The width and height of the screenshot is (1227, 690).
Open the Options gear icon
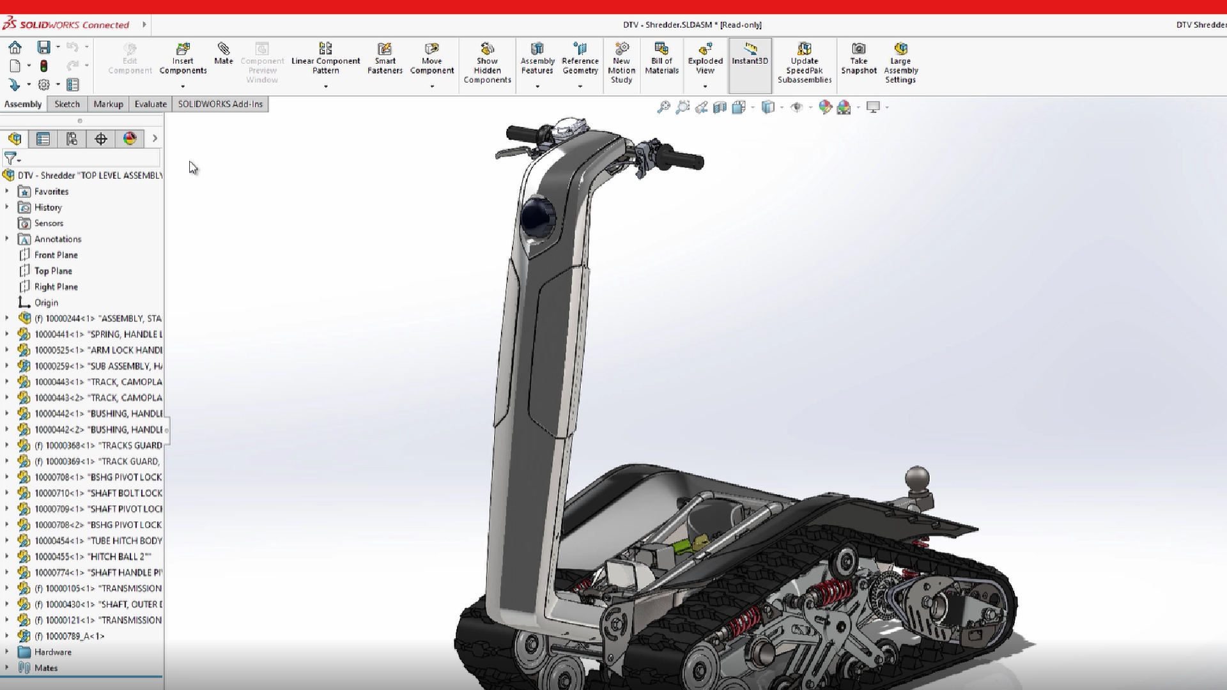tap(43, 84)
